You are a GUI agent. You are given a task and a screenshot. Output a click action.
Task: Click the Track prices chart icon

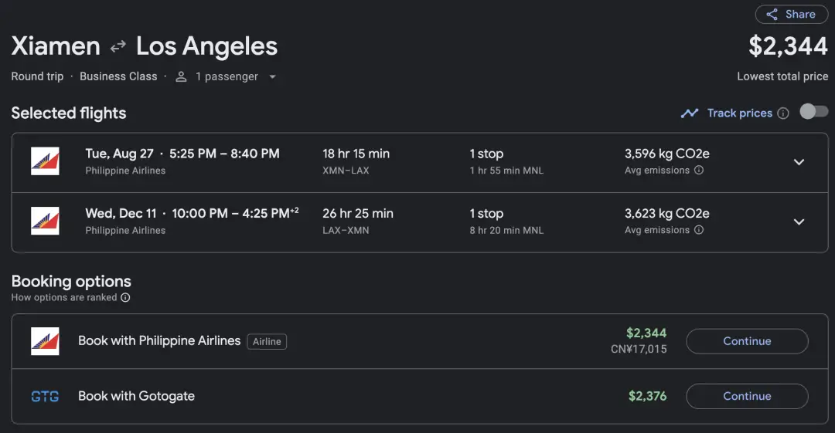tap(689, 113)
